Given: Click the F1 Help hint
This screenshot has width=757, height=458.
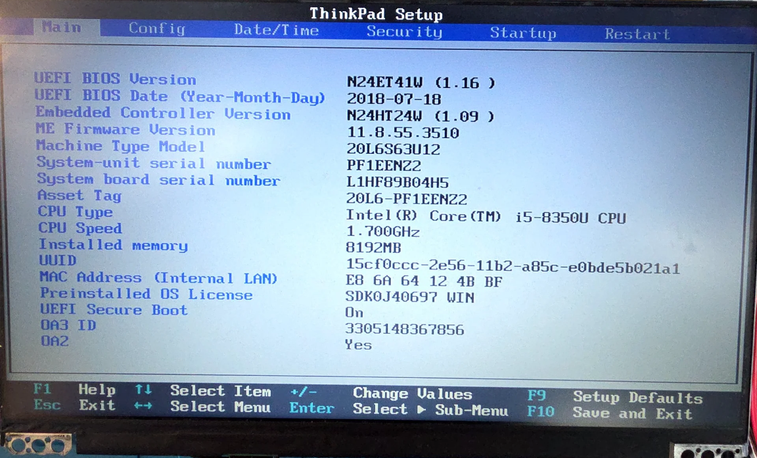Looking at the screenshot, I should click(75, 390).
